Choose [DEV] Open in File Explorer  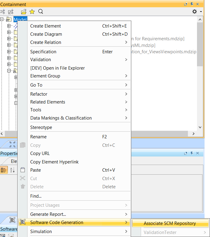click(x=74, y=68)
